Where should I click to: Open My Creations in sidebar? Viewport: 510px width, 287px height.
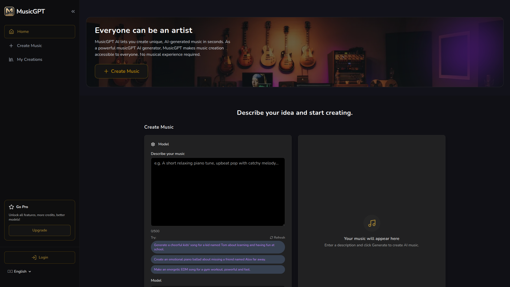pyautogui.click(x=29, y=60)
